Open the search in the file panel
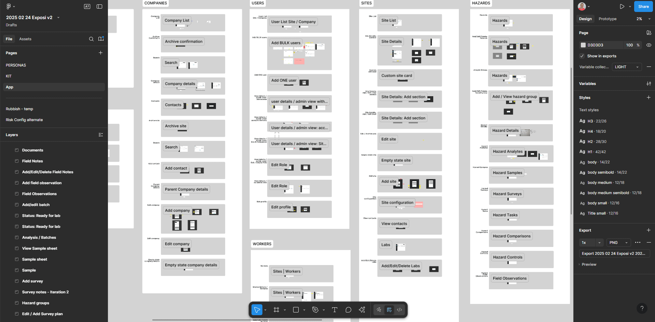The height and width of the screenshot is (322, 655). pos(91,39)
